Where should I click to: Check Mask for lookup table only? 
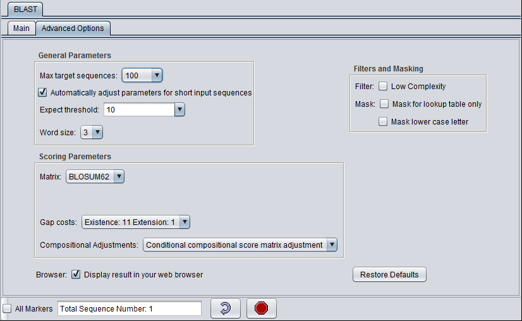pos(384,104)
